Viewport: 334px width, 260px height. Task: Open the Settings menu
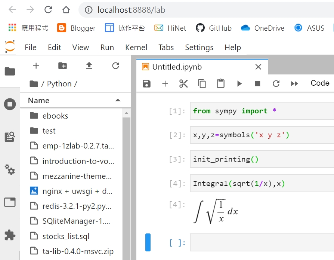[199, 48]
